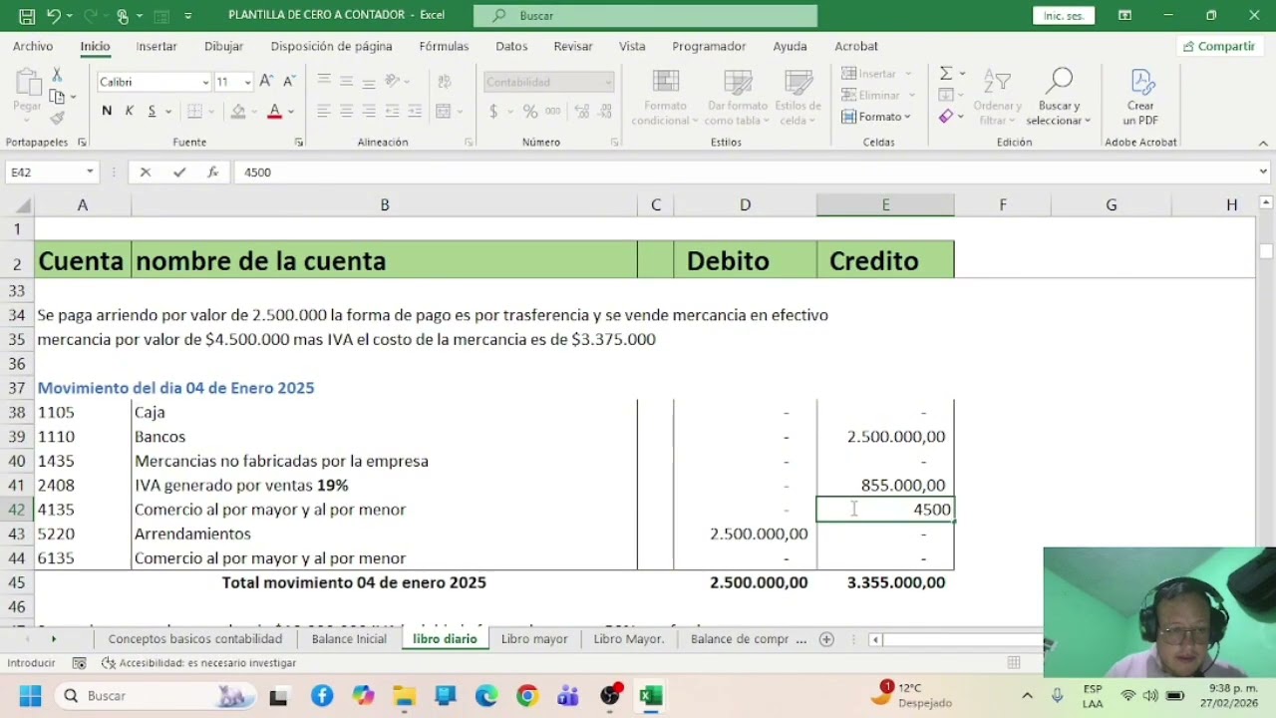The width and height of the screenshot is (1276, 718).
Task: Undo the last action
Action: click(x=54, y=16)
